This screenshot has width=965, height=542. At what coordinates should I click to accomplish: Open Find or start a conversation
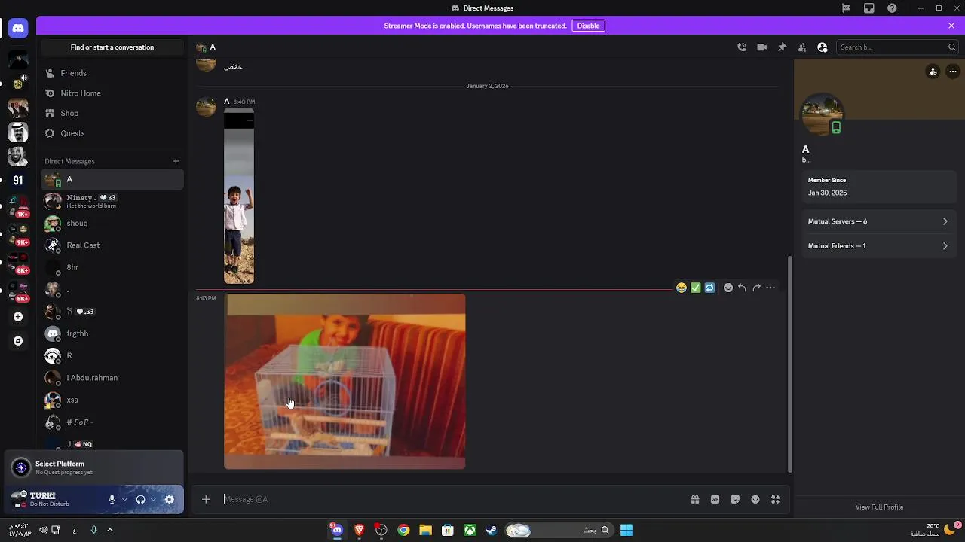click(112, 47)
